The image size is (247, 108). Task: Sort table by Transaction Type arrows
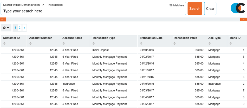94,44
